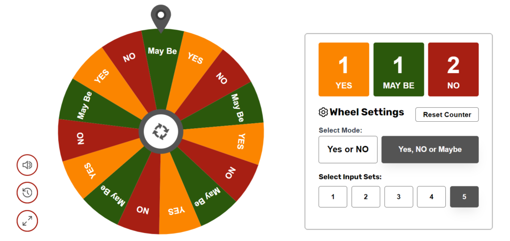Choose input set 4

click(431, 197)
